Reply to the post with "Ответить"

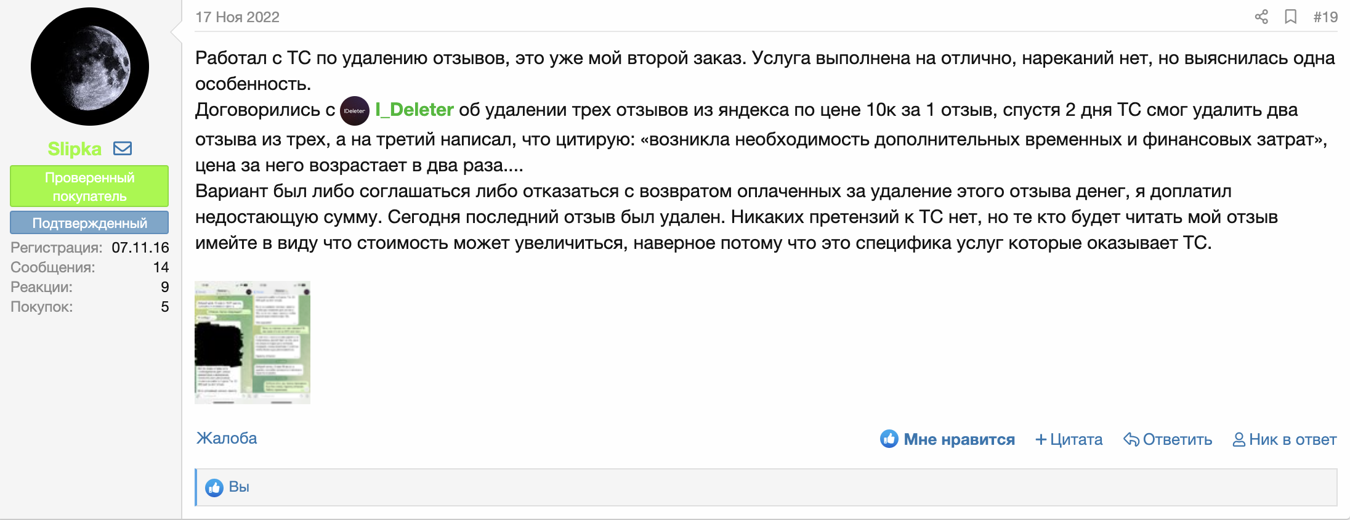coord(1168,439)
